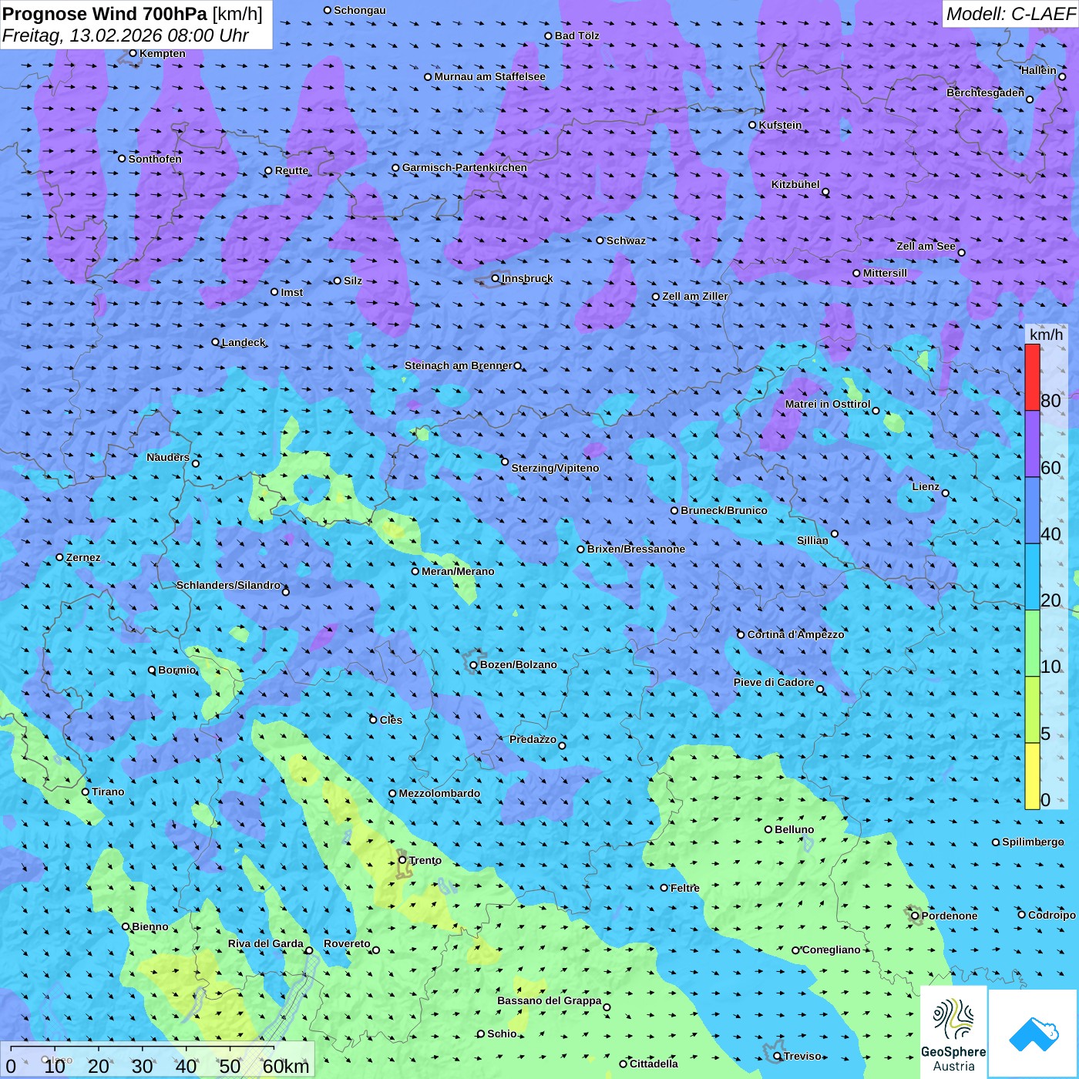Viewport: 1079px width, 1079px height.
Task: Click the Bozen/Bolzano city marker
Action: (x=474, y=664)
